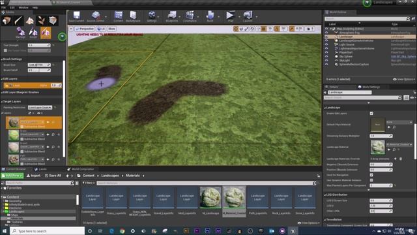Click Save Current toolbar icon
417x235 pixels.
click(77, 16)
